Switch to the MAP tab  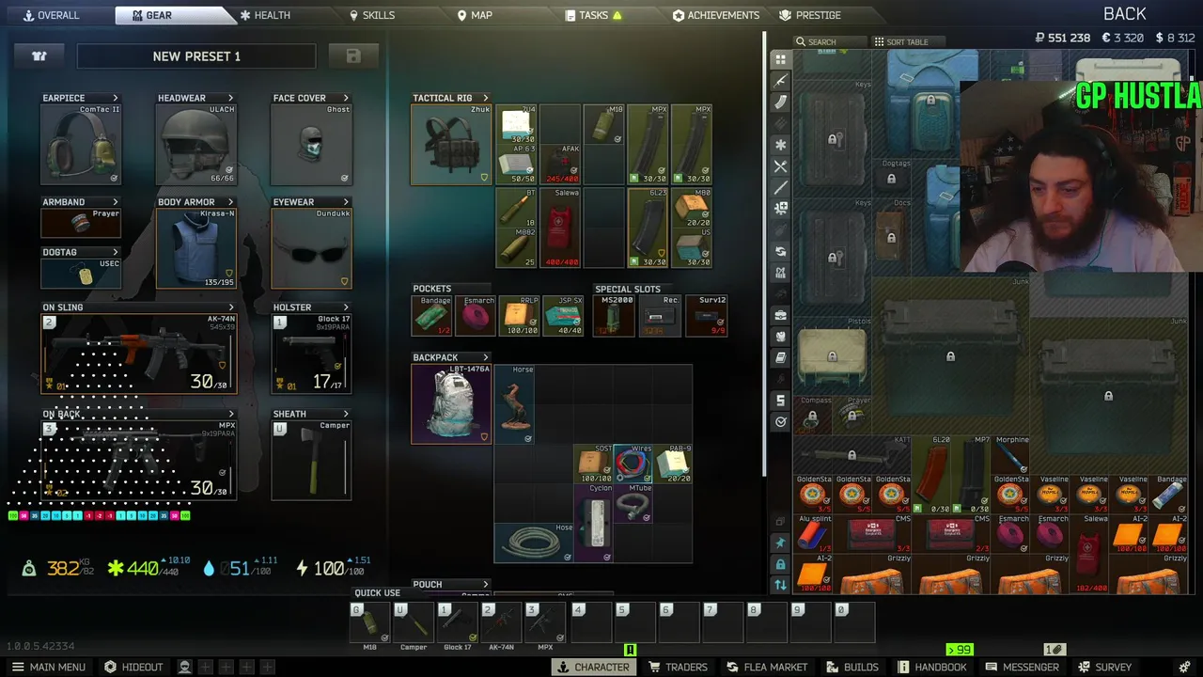(475, 15)
